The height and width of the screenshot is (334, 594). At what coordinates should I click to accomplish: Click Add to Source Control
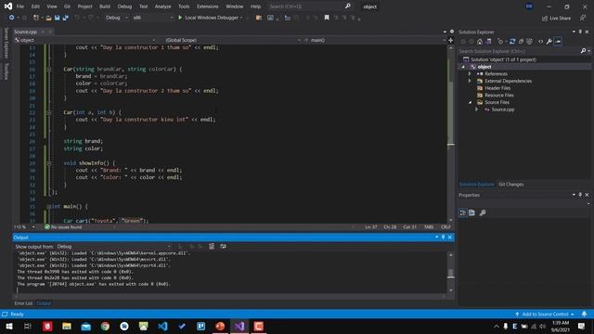point(545,315)
